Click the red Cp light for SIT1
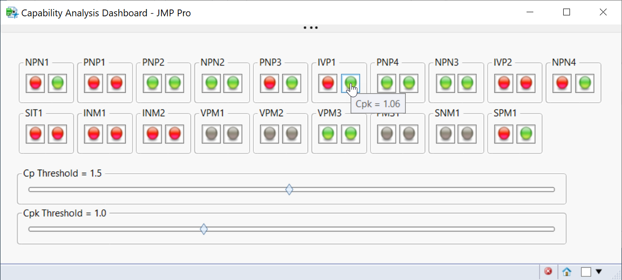 [35, 134]
